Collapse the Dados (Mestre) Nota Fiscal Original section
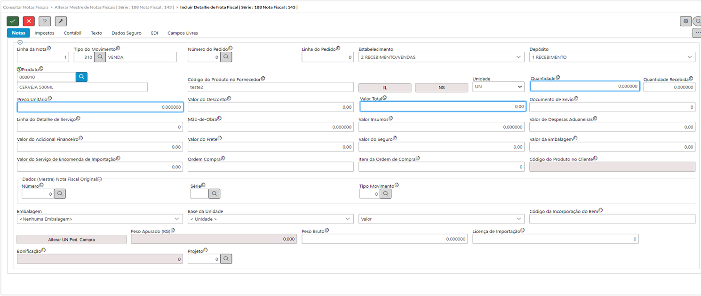This screenshot has height=296, width=701. click(99, 179)
